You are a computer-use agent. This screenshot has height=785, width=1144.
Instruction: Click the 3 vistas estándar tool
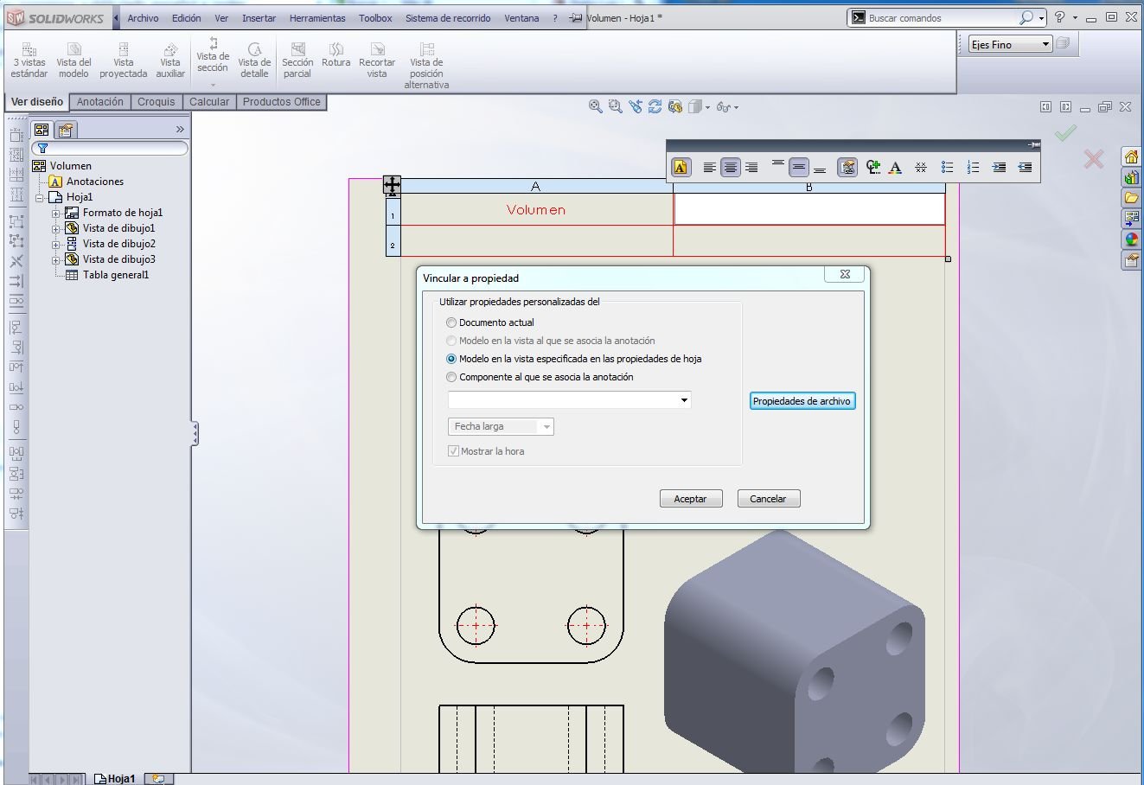click(x=29, y=61)
